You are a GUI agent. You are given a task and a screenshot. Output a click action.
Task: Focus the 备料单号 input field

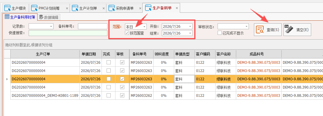[x=93, y=26]
